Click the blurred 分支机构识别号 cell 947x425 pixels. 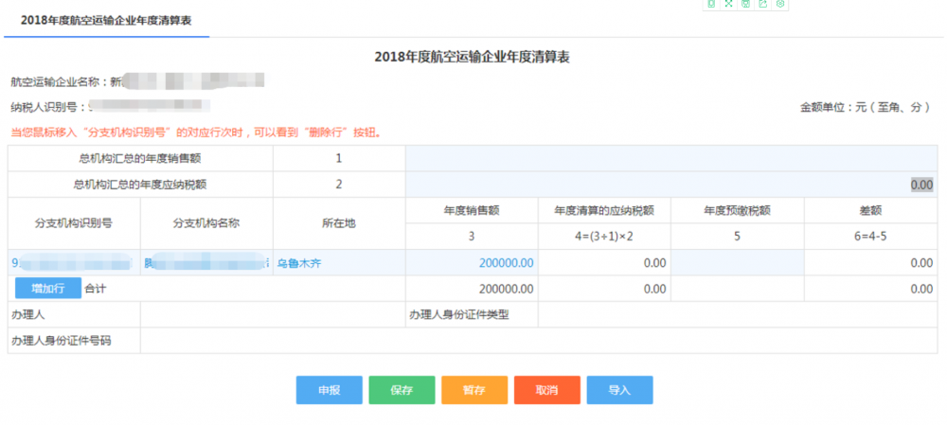[x=74, y=262]
